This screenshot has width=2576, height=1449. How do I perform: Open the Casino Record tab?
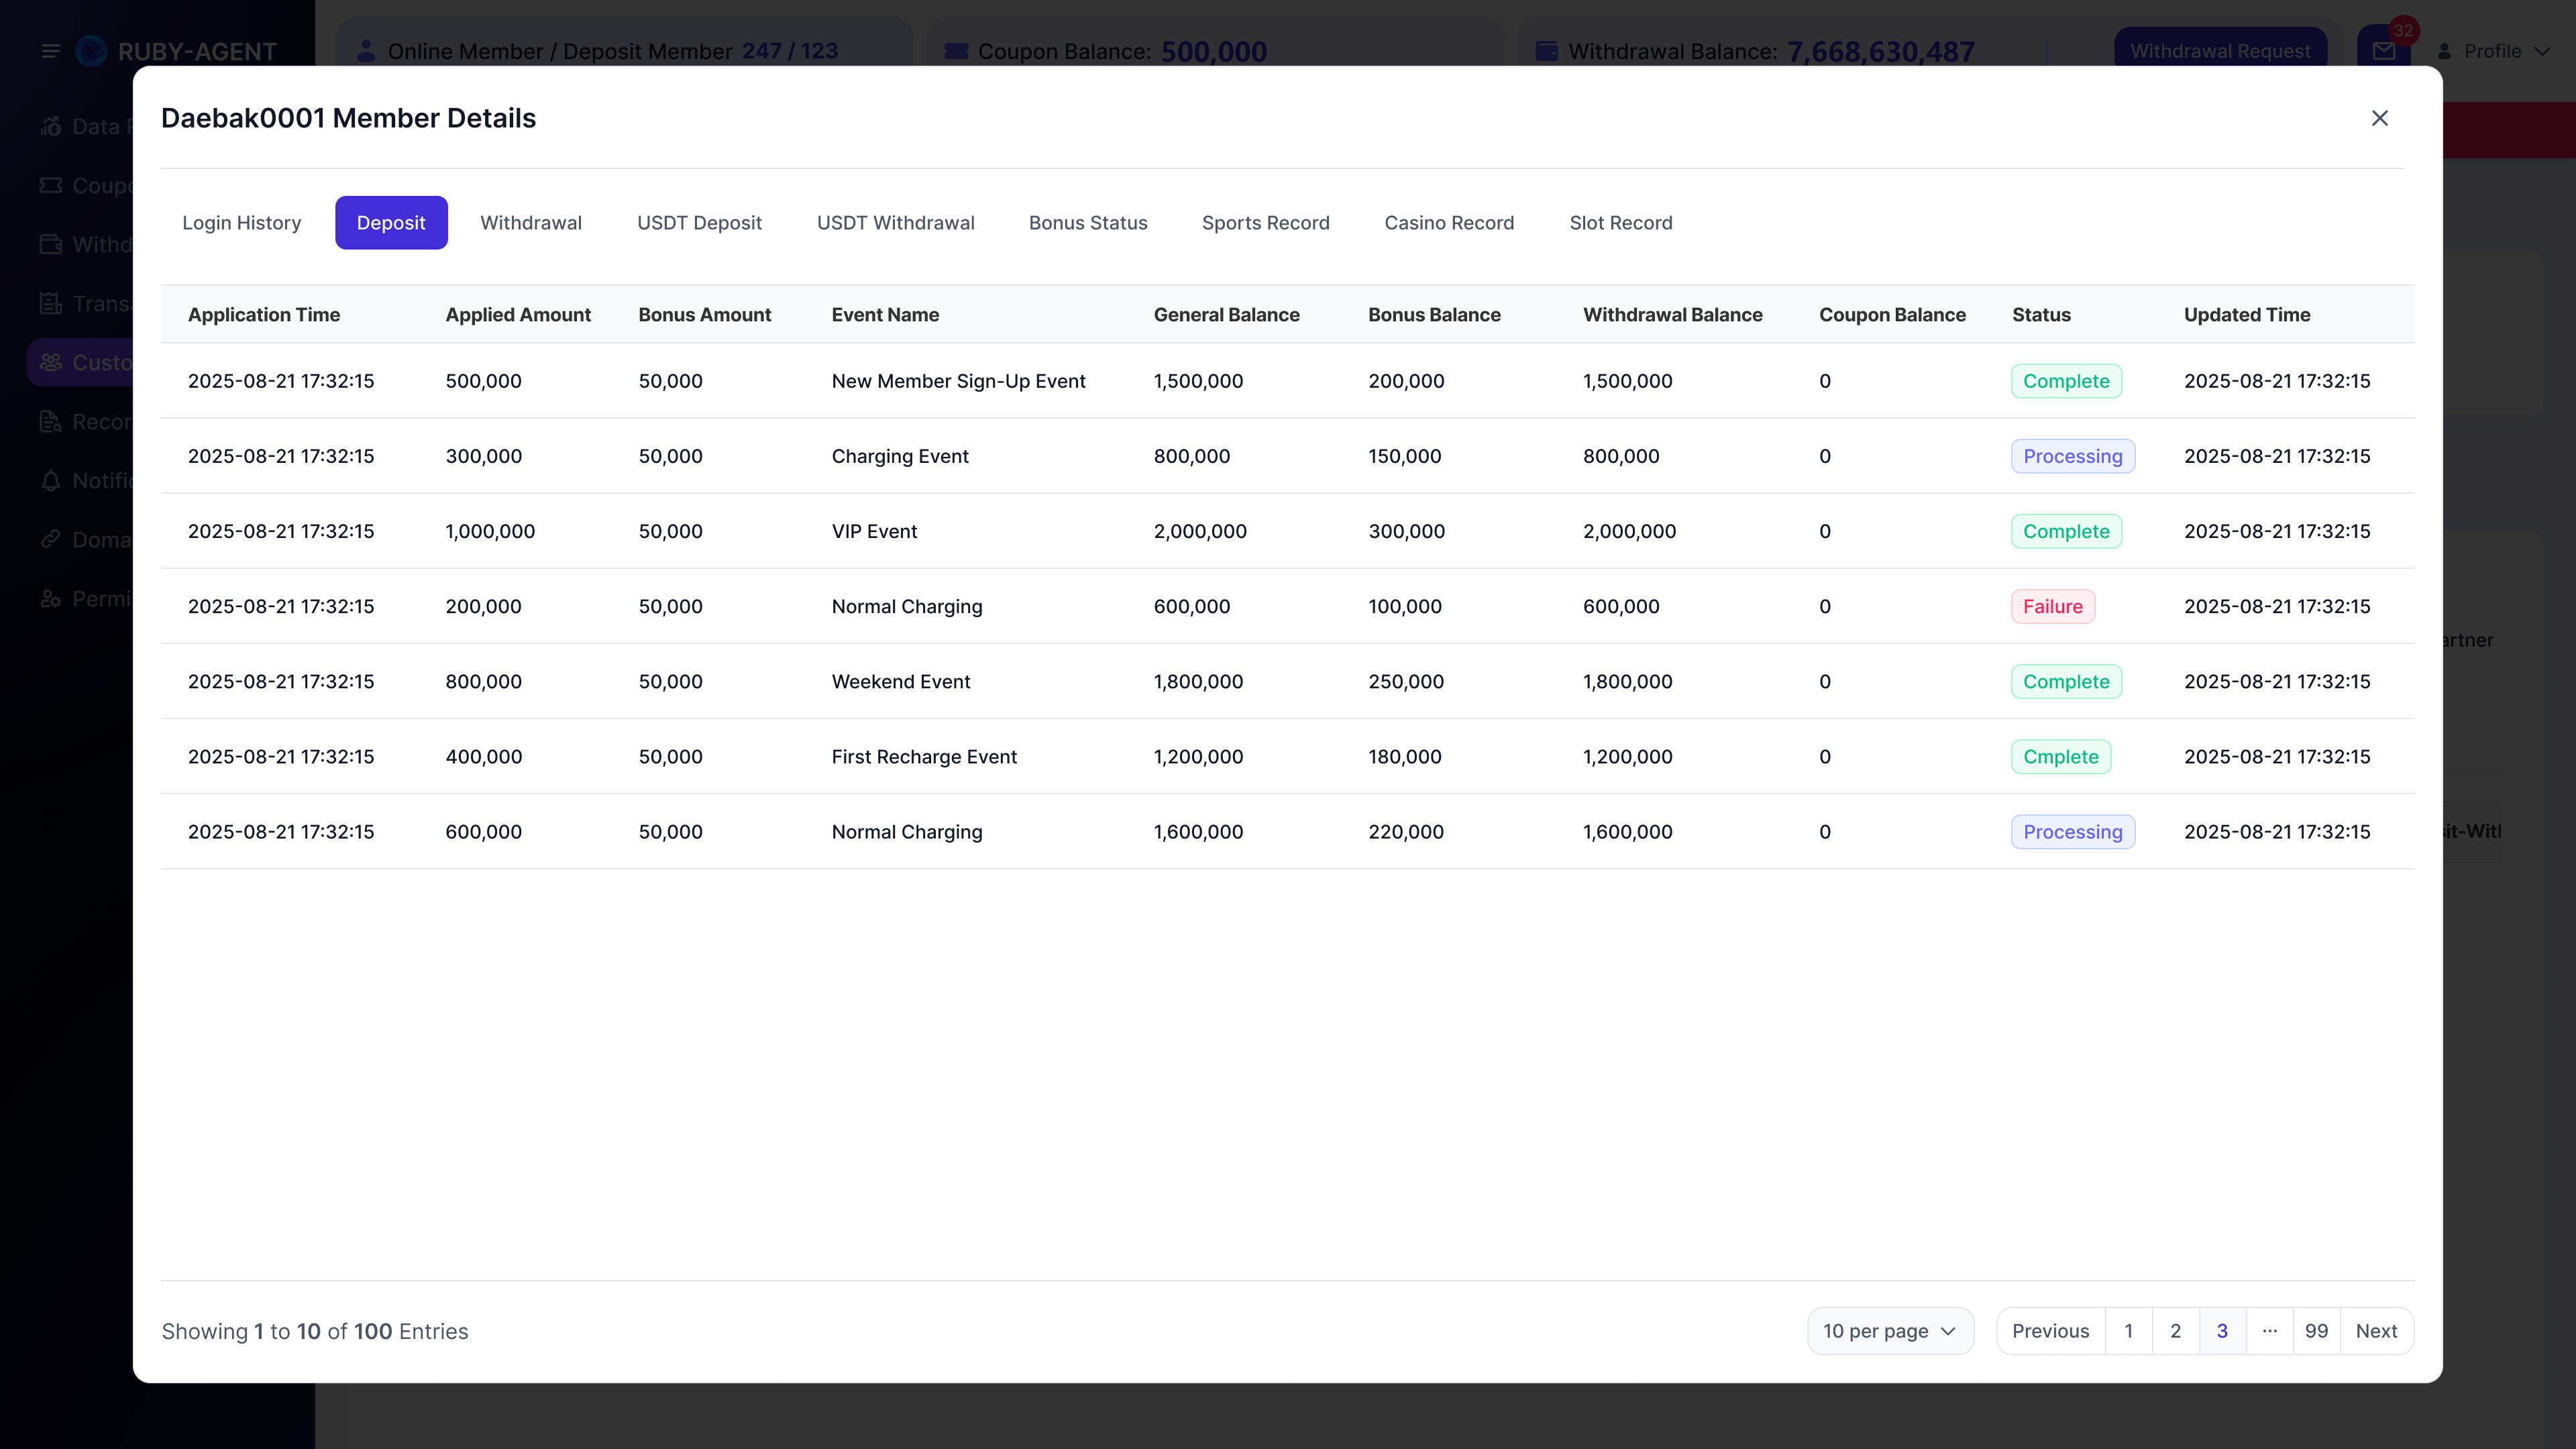[x=1449, y=222]
